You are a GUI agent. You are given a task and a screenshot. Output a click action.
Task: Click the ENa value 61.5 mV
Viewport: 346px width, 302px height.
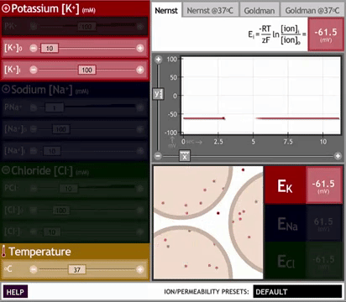coord(324,223)
